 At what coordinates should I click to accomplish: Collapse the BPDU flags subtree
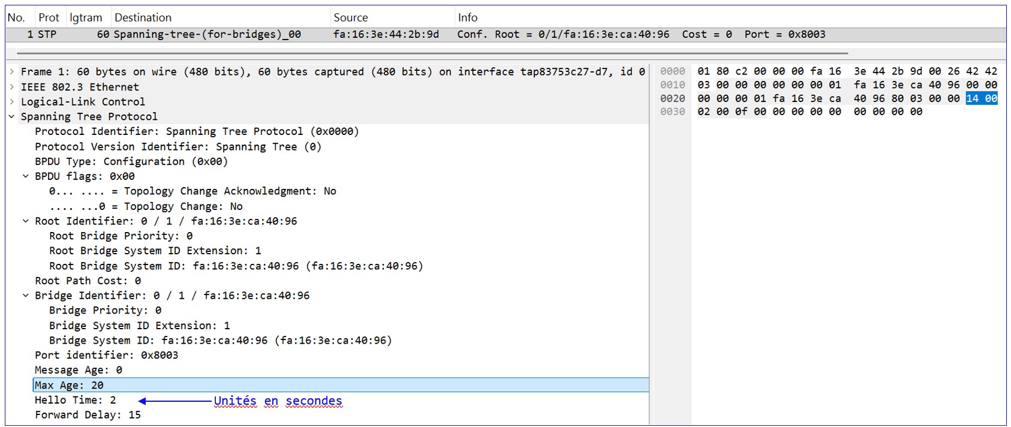[26, 176]
